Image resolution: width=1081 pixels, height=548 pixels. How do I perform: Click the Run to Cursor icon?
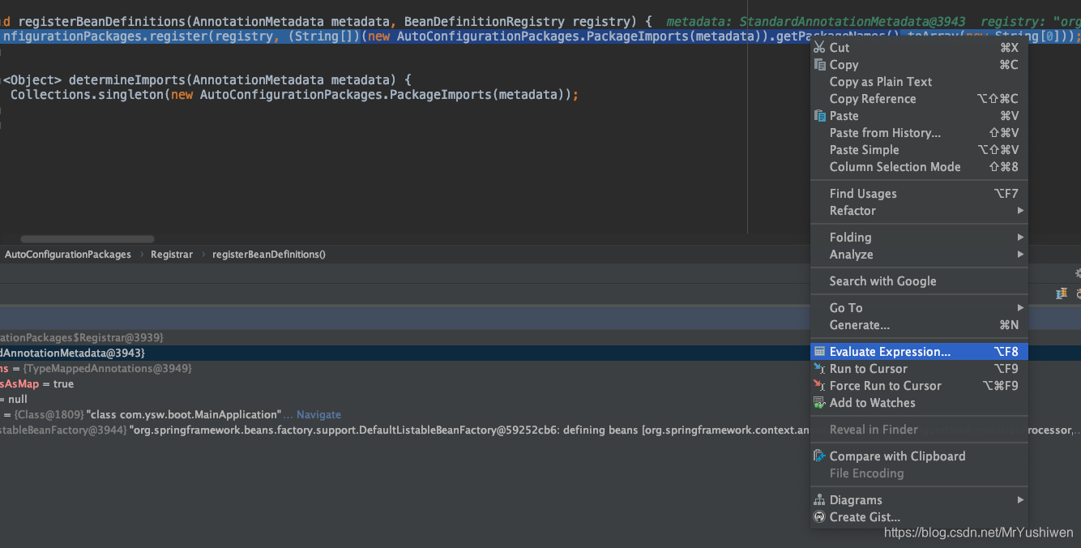(x=819, y=369)
